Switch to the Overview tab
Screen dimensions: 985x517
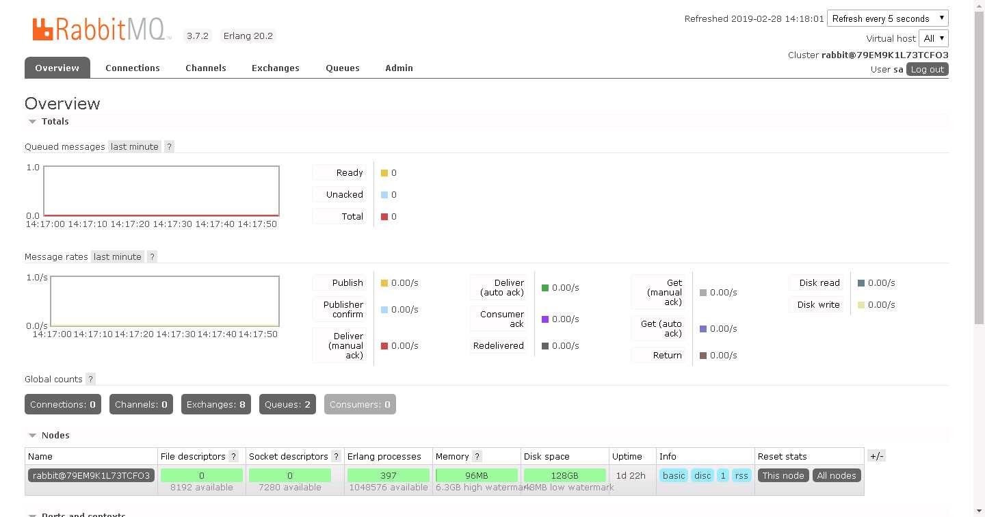57,68
